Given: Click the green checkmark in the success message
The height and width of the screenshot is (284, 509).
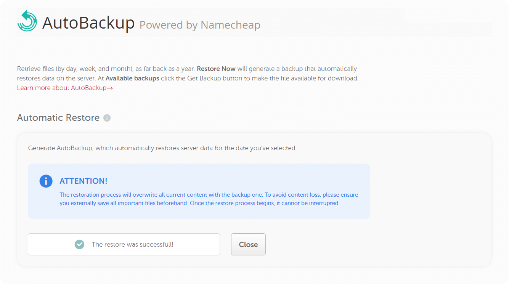Looking at the screenshot, I should point(79,244).
